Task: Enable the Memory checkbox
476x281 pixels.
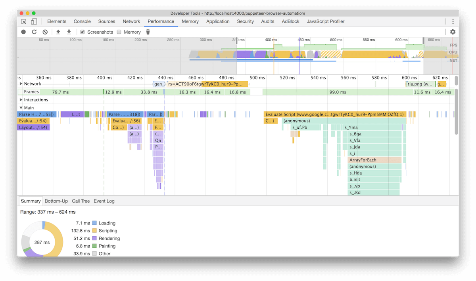Action: 119,32
